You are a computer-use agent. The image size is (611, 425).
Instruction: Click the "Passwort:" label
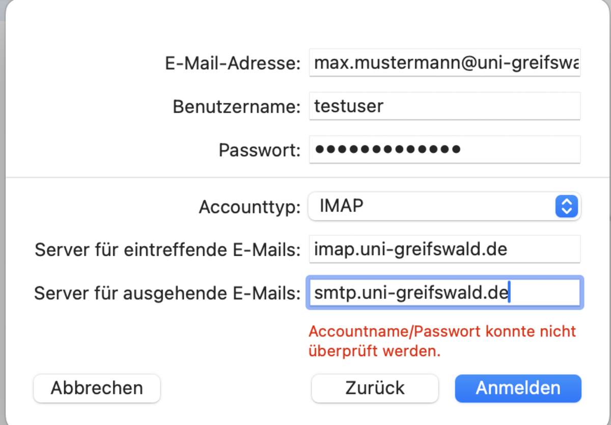point(260,150)
